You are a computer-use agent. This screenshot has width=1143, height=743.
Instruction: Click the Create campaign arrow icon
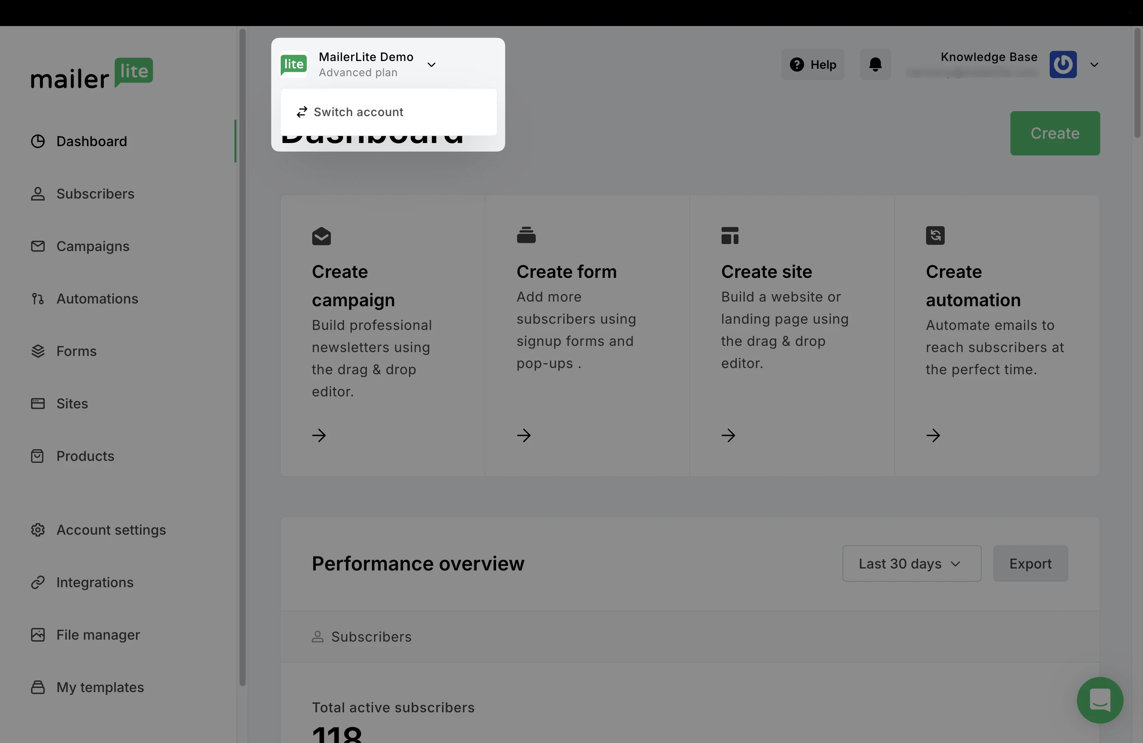319,435
